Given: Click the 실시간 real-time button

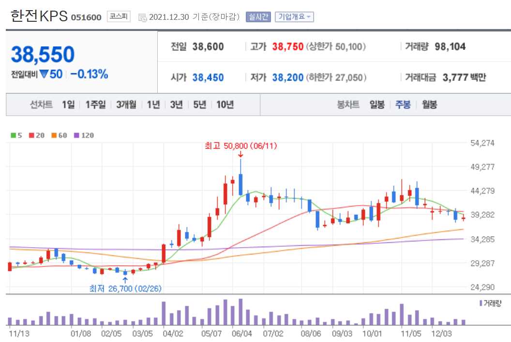Looking at the screenshot, I should (258, 16).
